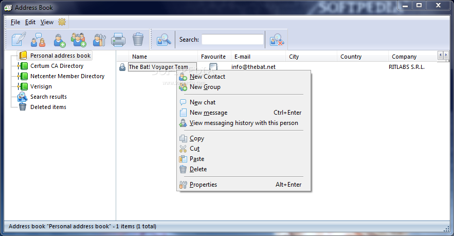Click the RITLABS S.R.L. company cell

tap(407, 67)
